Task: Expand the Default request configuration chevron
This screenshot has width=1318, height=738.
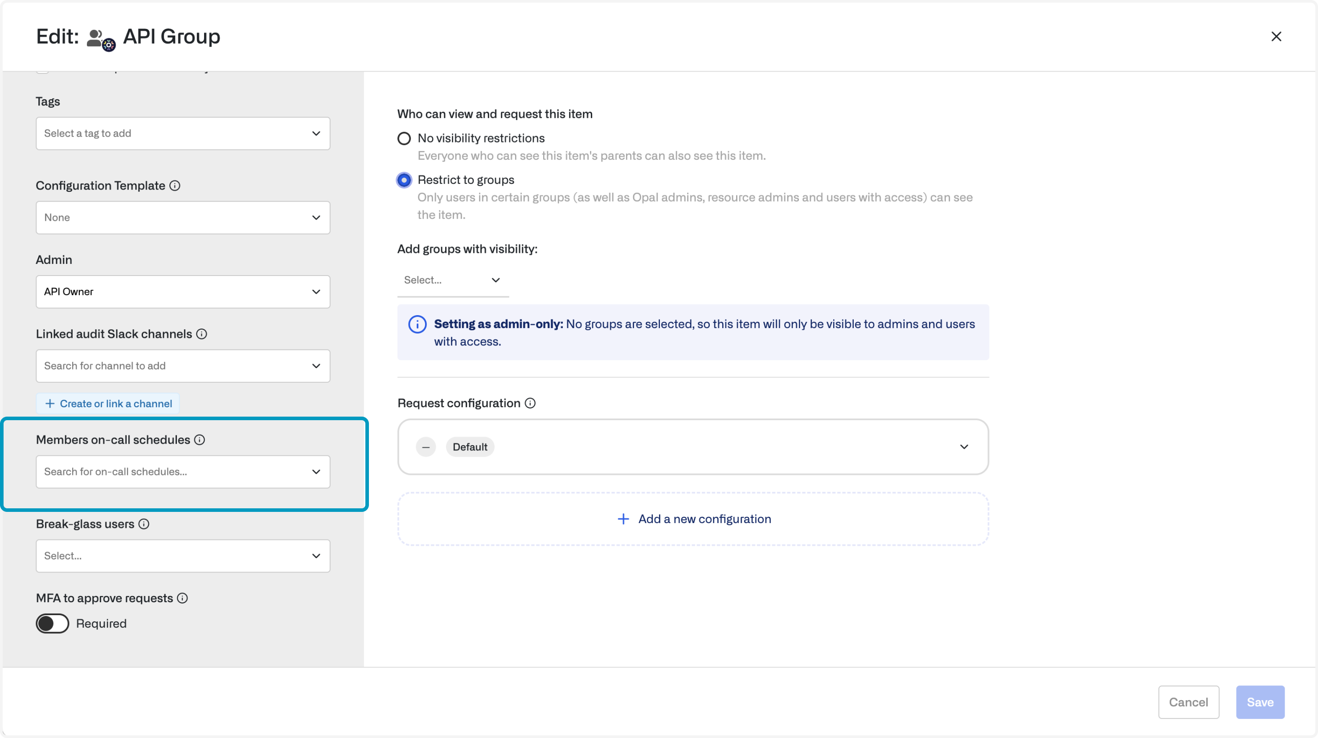Action: tap(964, 447)
